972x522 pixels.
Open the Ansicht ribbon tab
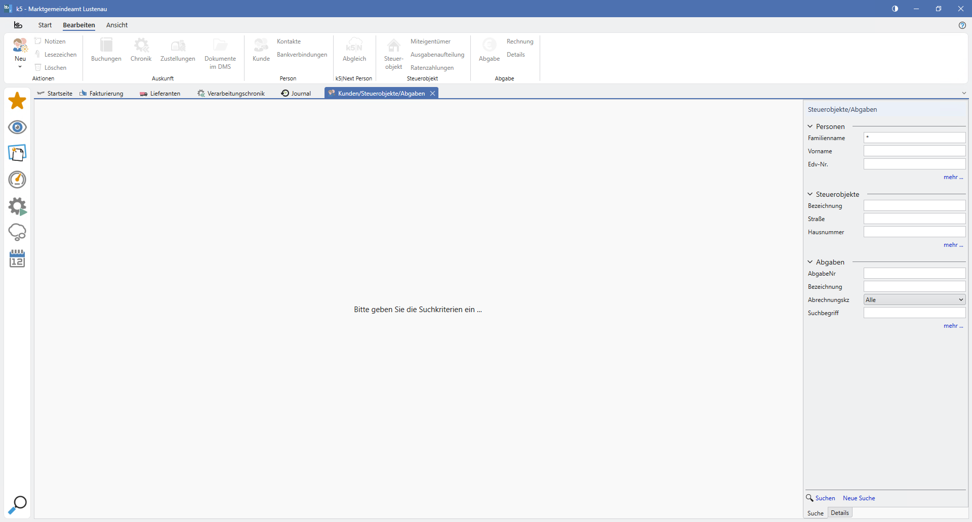(x=117, y=25)
